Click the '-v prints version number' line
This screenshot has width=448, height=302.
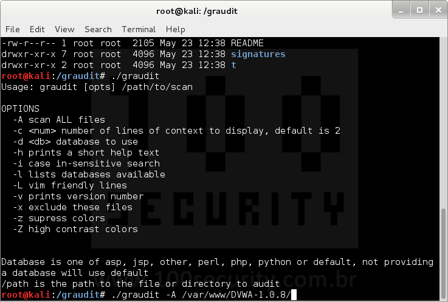[x=78, y=196]
